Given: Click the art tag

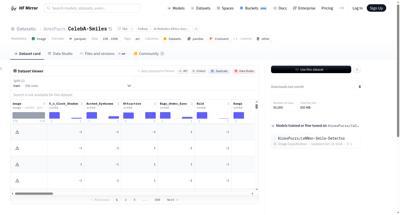Looking at the screenshot, I should [137, 39].
